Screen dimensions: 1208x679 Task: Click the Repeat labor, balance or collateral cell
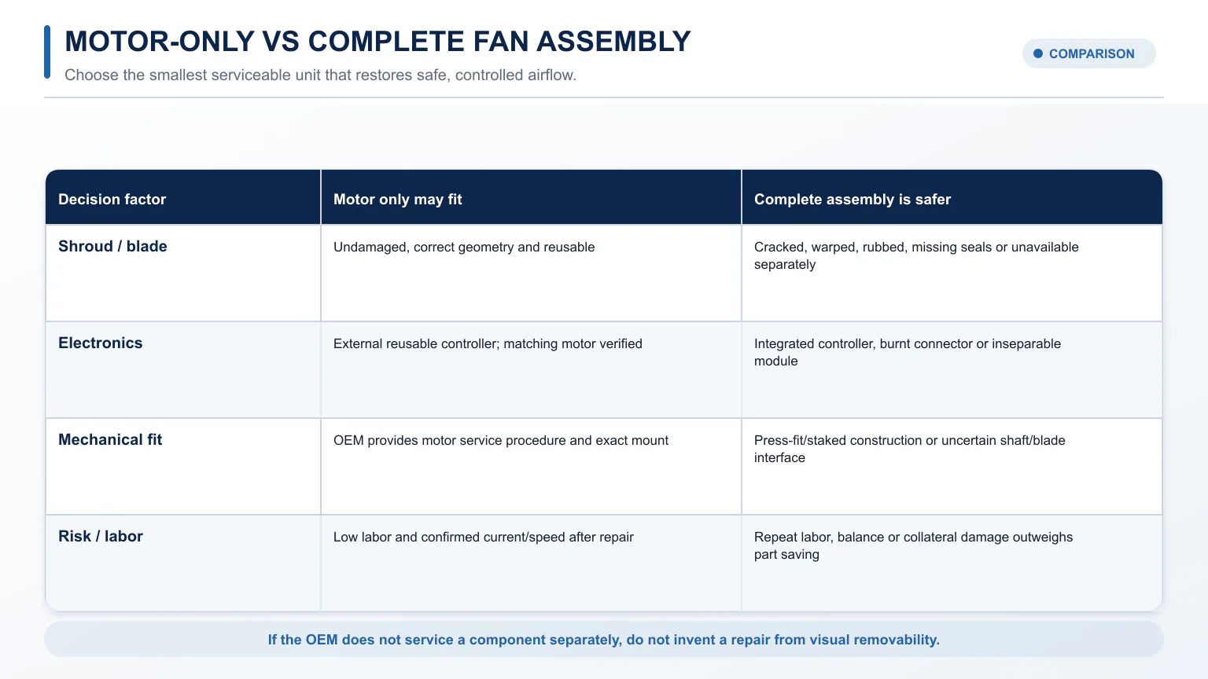(952, 563)
